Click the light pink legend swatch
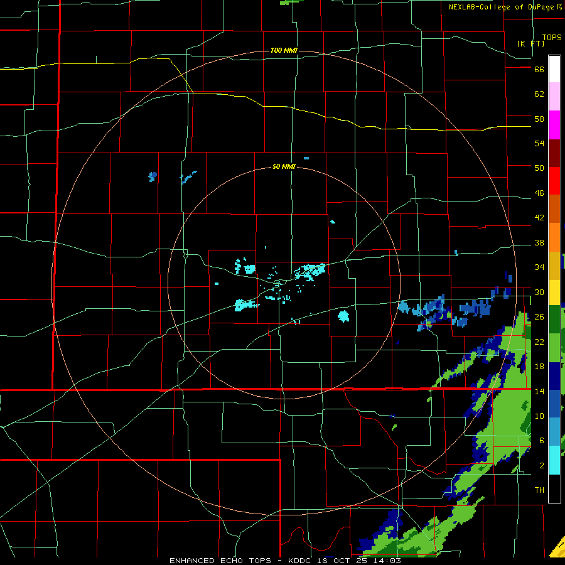The width and height of the screenshot is (565, 565). pos(554,96)
